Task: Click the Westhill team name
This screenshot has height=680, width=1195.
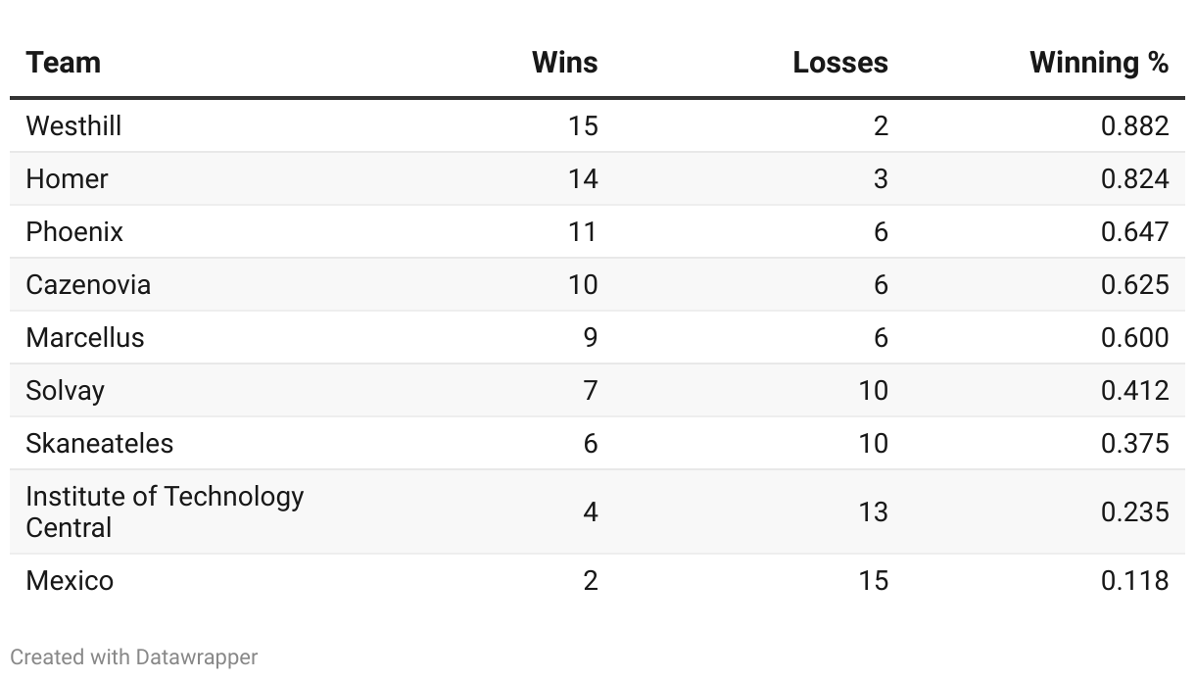Action: pos(74,125)
